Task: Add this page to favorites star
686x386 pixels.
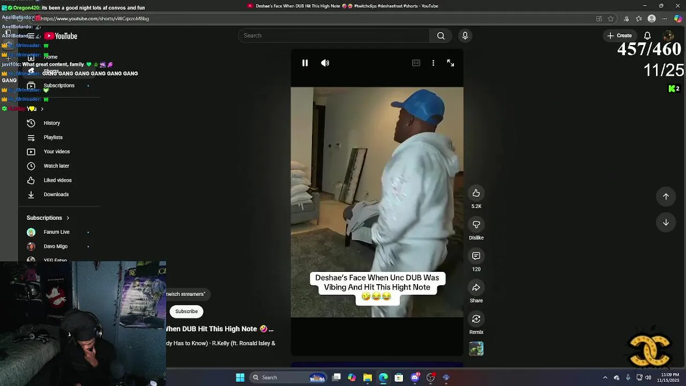Action: 610,19
